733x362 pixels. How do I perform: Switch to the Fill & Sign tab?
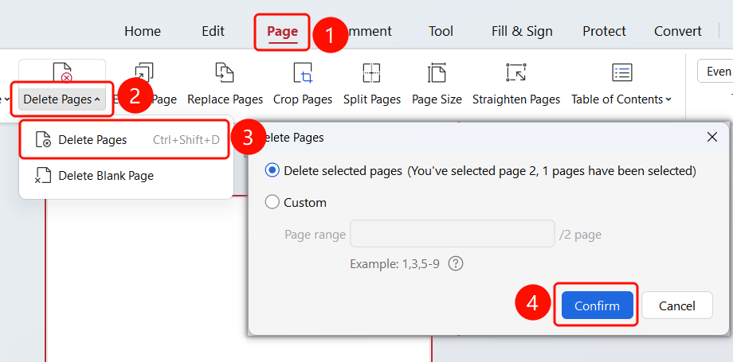tap(522, 31)
